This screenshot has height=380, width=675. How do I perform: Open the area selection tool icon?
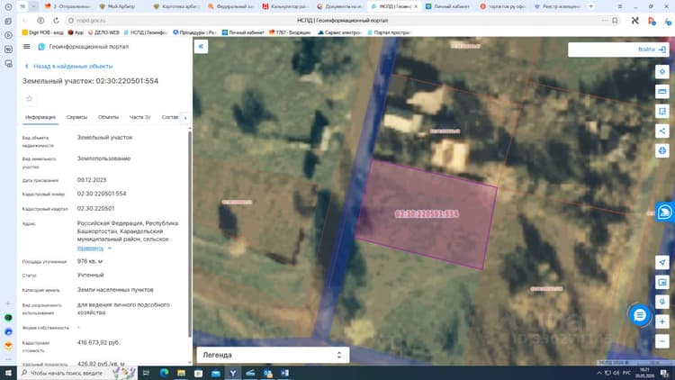coord(662,111)
